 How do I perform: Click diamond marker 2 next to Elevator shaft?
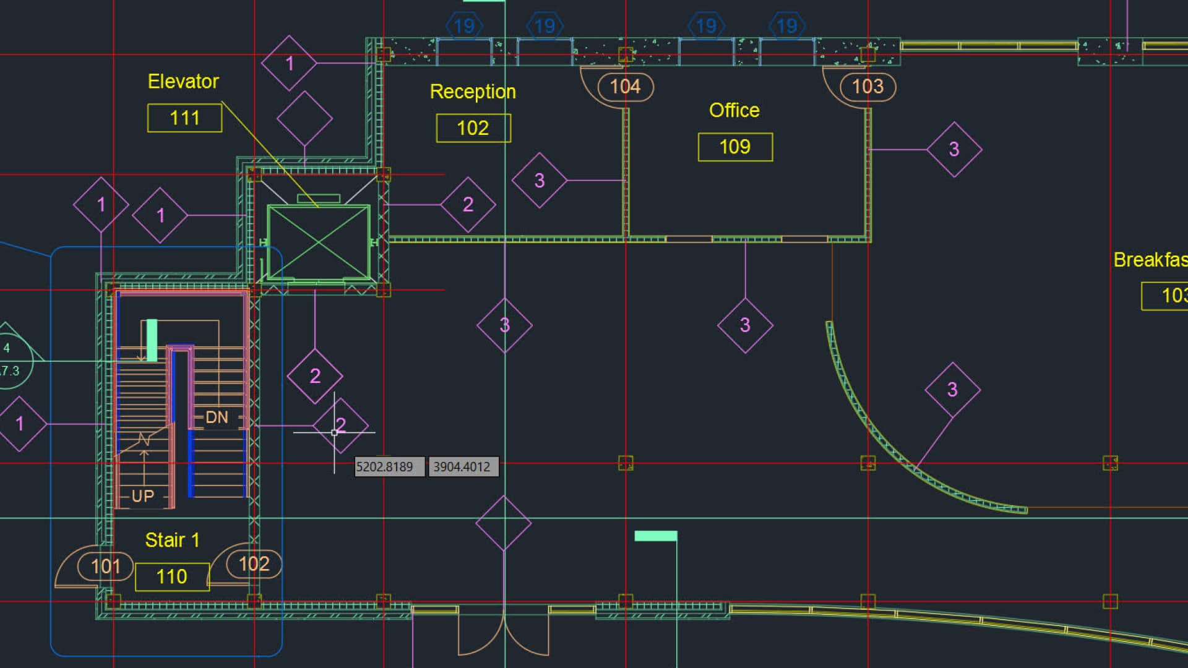(x=468, y=204)
